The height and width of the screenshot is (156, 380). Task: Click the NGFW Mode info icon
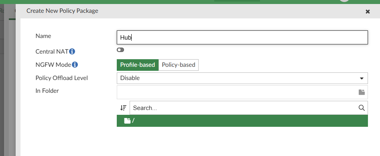(x=75, y=65)
